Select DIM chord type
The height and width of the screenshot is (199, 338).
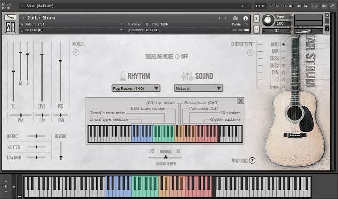coord(284,73)
